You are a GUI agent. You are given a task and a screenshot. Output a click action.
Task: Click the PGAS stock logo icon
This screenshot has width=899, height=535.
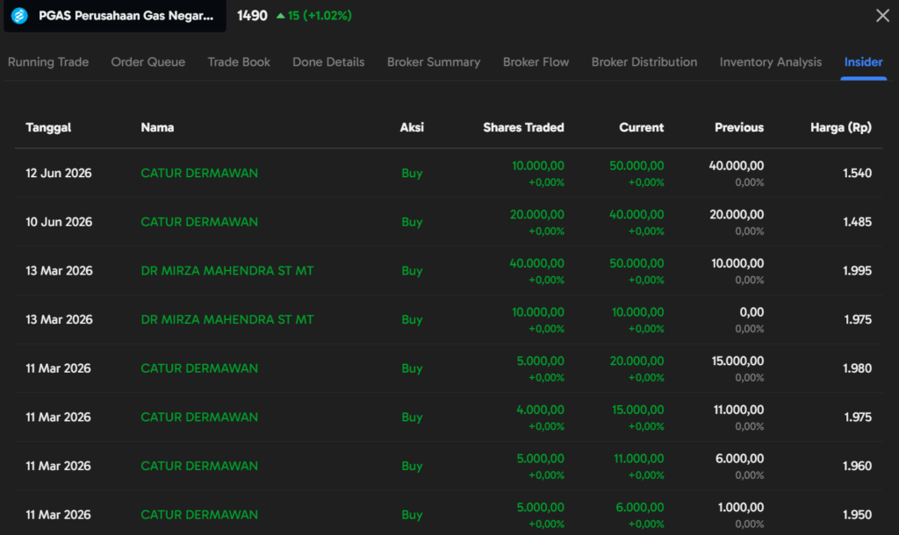pos(19,16)
